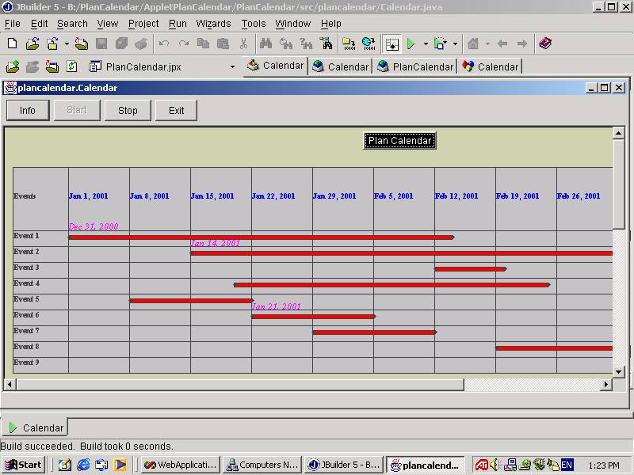Viewport: 634px width, 475px height.
Task: Open the Windows Start menu
Action: coord(23,465)
